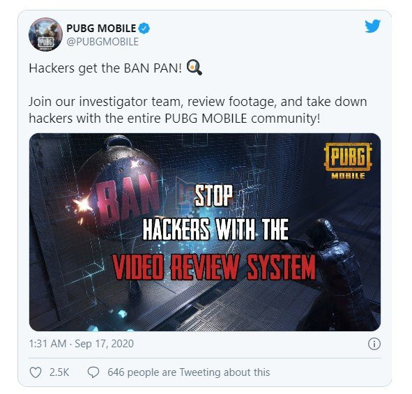This screenshot has height=394, width=412.
Task: Open the tweet info circle icon
Action: [374, 344]
